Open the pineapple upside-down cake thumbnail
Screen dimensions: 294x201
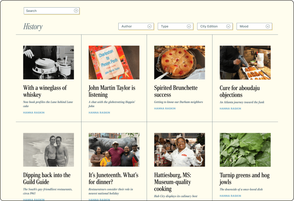[x=180, y=63]
